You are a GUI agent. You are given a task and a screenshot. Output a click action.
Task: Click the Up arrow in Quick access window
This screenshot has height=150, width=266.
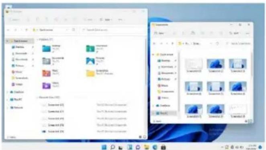coord(26,30)
